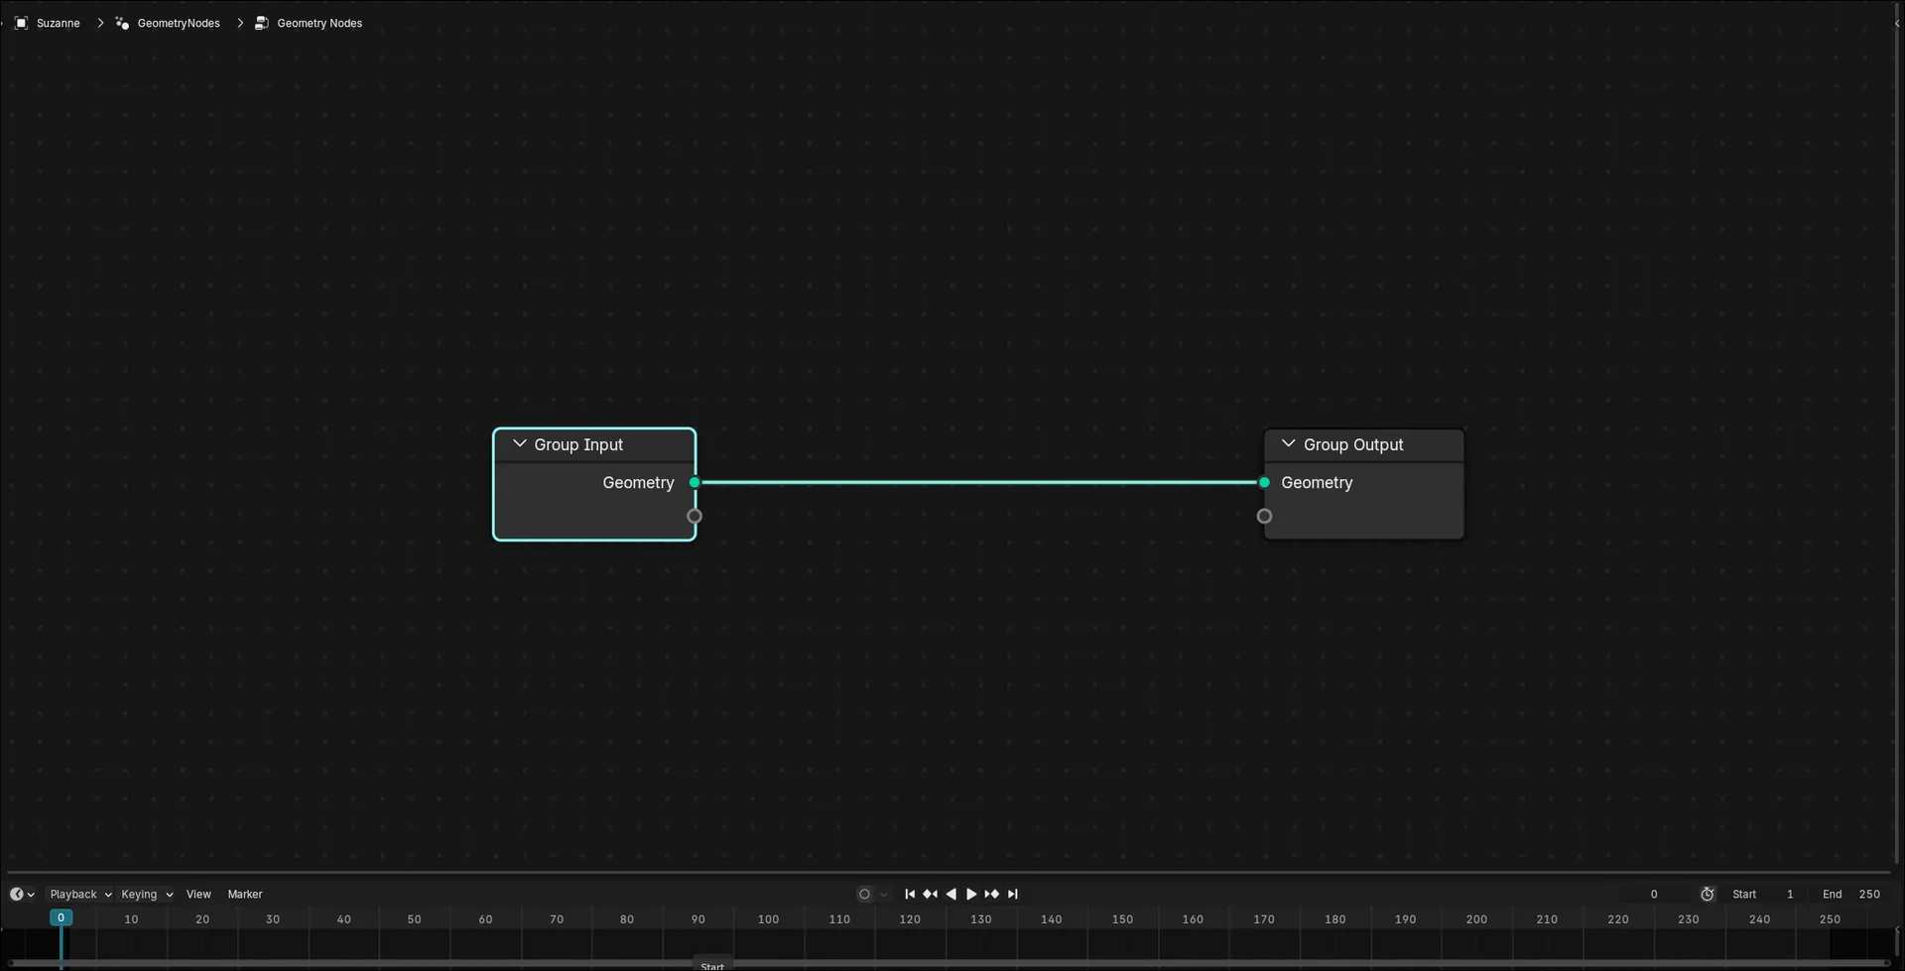Click the Suzanne object icon in breadcrumb
The image size is (1905, 971).
(x=21, y=23)
